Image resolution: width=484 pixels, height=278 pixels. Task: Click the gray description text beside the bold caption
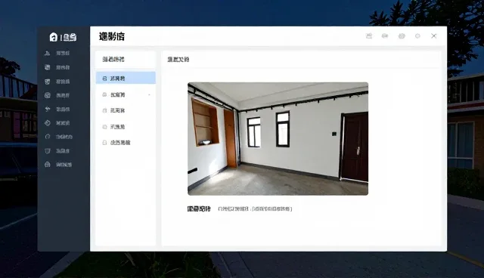point(255,209)
